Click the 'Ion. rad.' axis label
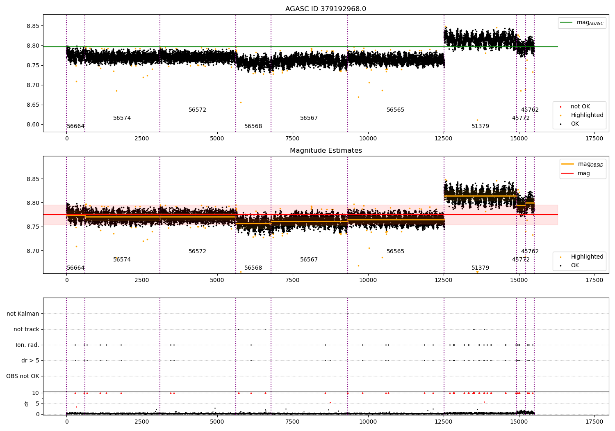This screenshot has width=615, height=431. [27, 345]
